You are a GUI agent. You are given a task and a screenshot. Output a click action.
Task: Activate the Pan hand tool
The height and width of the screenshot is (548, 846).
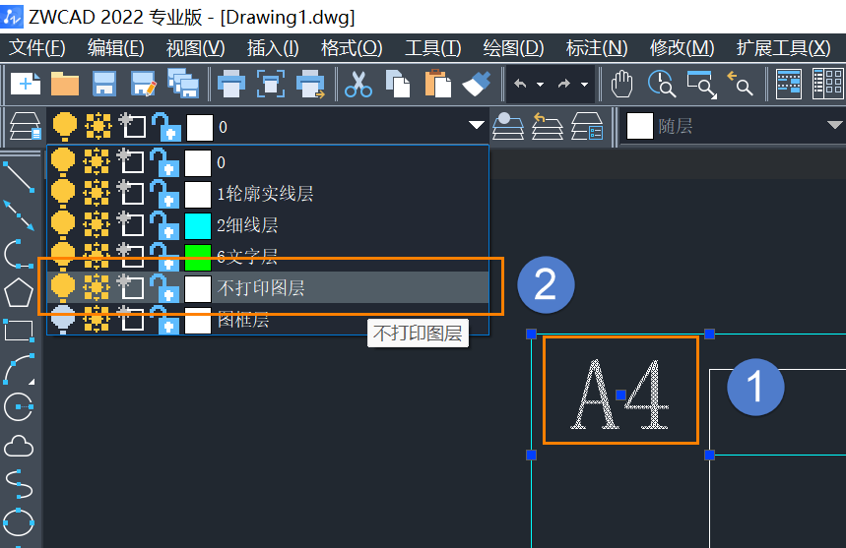(x=621, y=84)
